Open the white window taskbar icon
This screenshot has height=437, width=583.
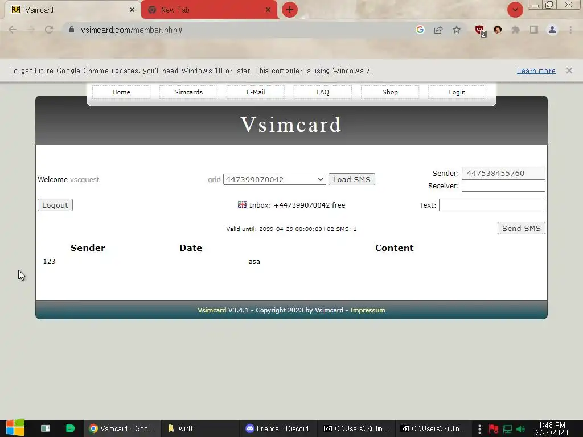click(46, 428)
